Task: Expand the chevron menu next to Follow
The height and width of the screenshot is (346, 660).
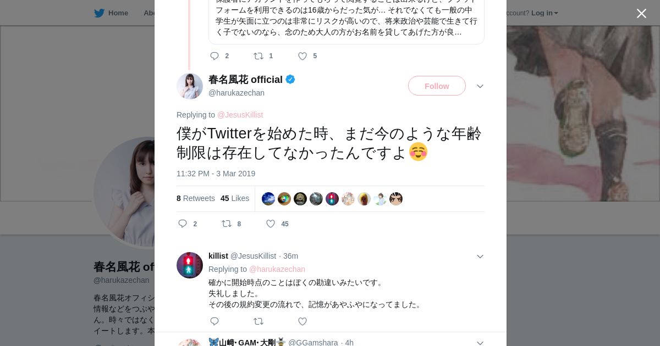Action: tap(480, 86)
